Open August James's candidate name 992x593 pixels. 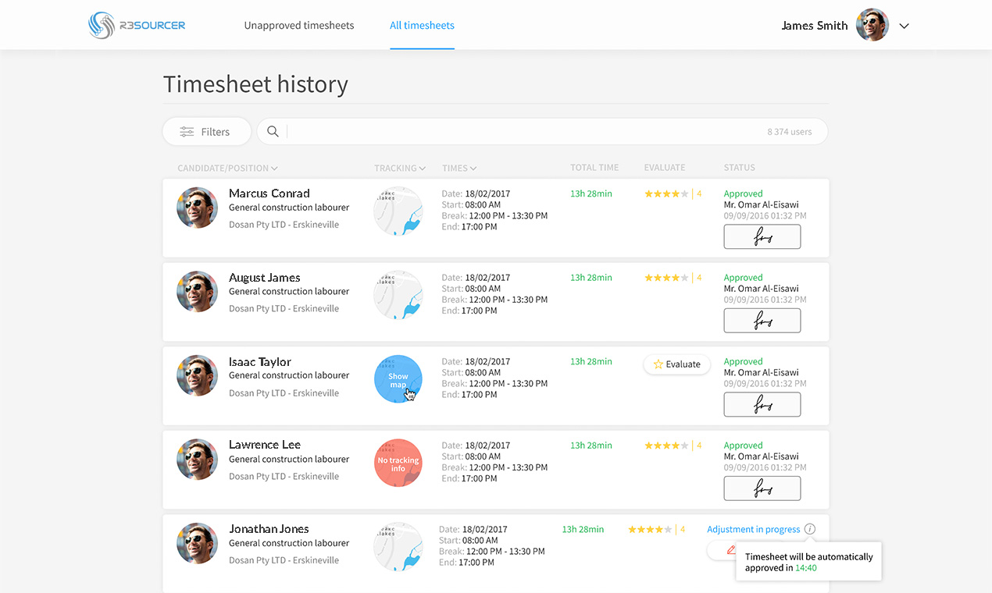pyautogui.click(x=265, y=278)
